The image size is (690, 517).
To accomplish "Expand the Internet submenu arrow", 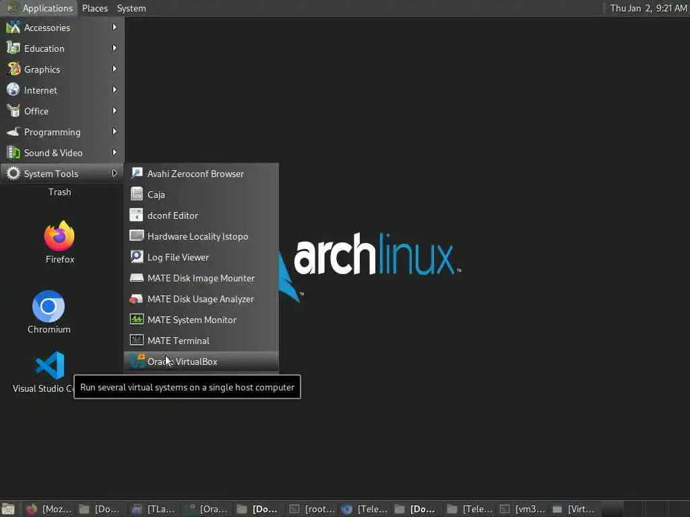I will pyautogui.click(x=115, y=90).
